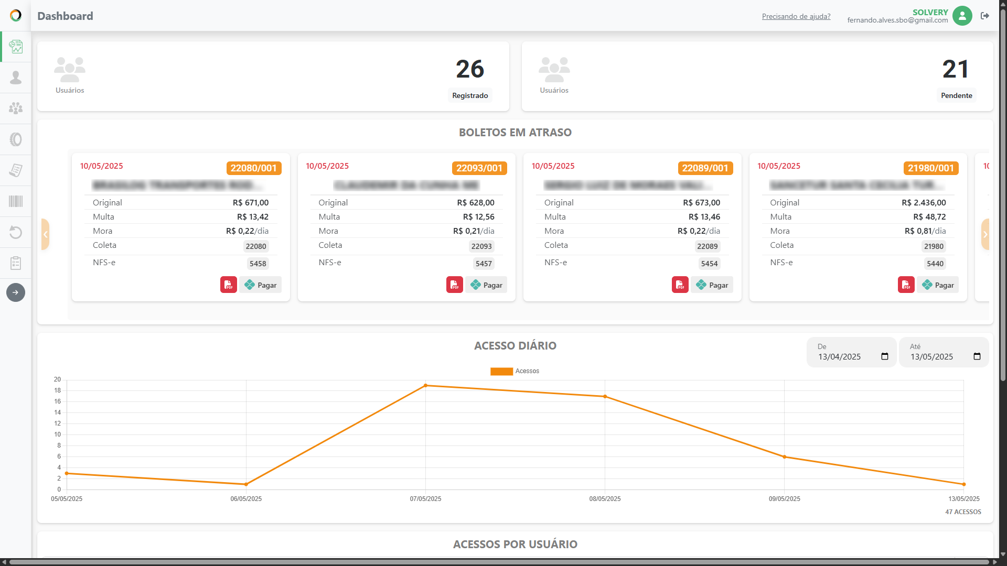Click Pagar on boleto 22093/001

click(x=486, y=285)
